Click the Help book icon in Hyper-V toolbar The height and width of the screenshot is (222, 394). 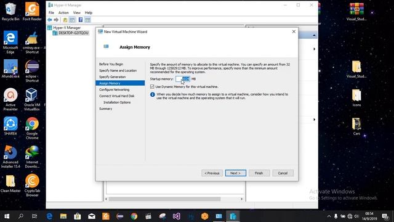pos(81,20)
